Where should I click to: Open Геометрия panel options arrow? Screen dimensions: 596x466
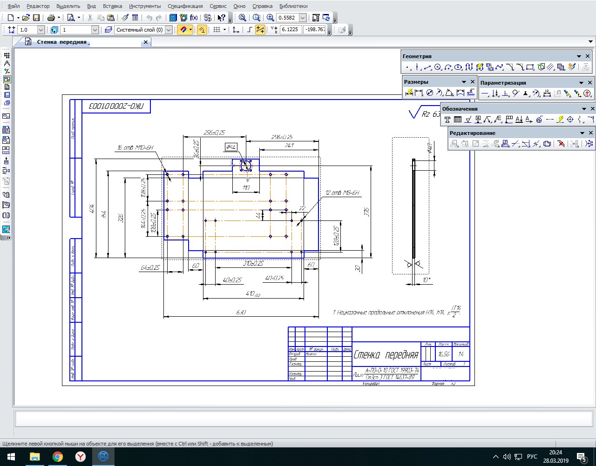(x=579, y=56)
